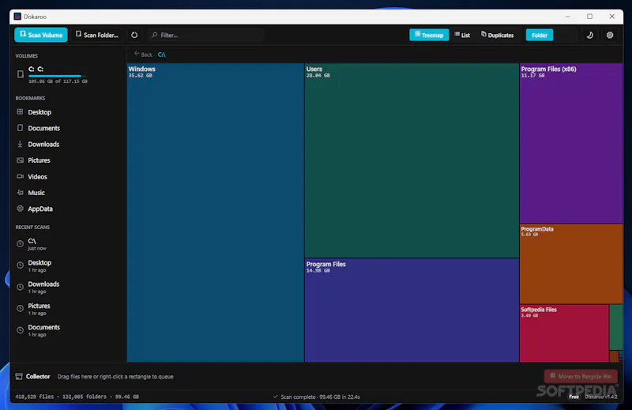Focus the Filter... search field

[x=206, y=35]
